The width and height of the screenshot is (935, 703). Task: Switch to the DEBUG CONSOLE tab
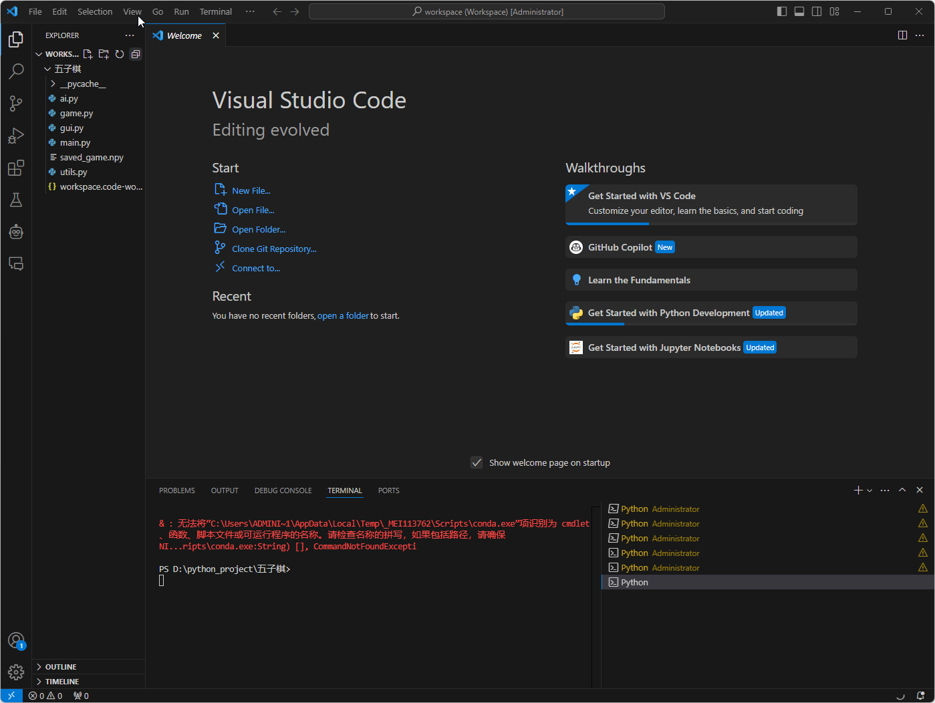click(283, 490)
